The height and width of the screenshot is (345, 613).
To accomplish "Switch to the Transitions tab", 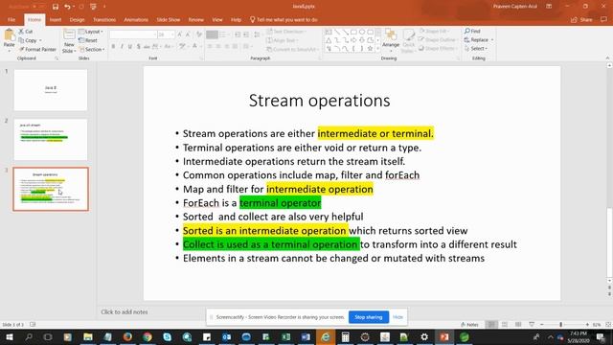I will click(x=104, y=19).
